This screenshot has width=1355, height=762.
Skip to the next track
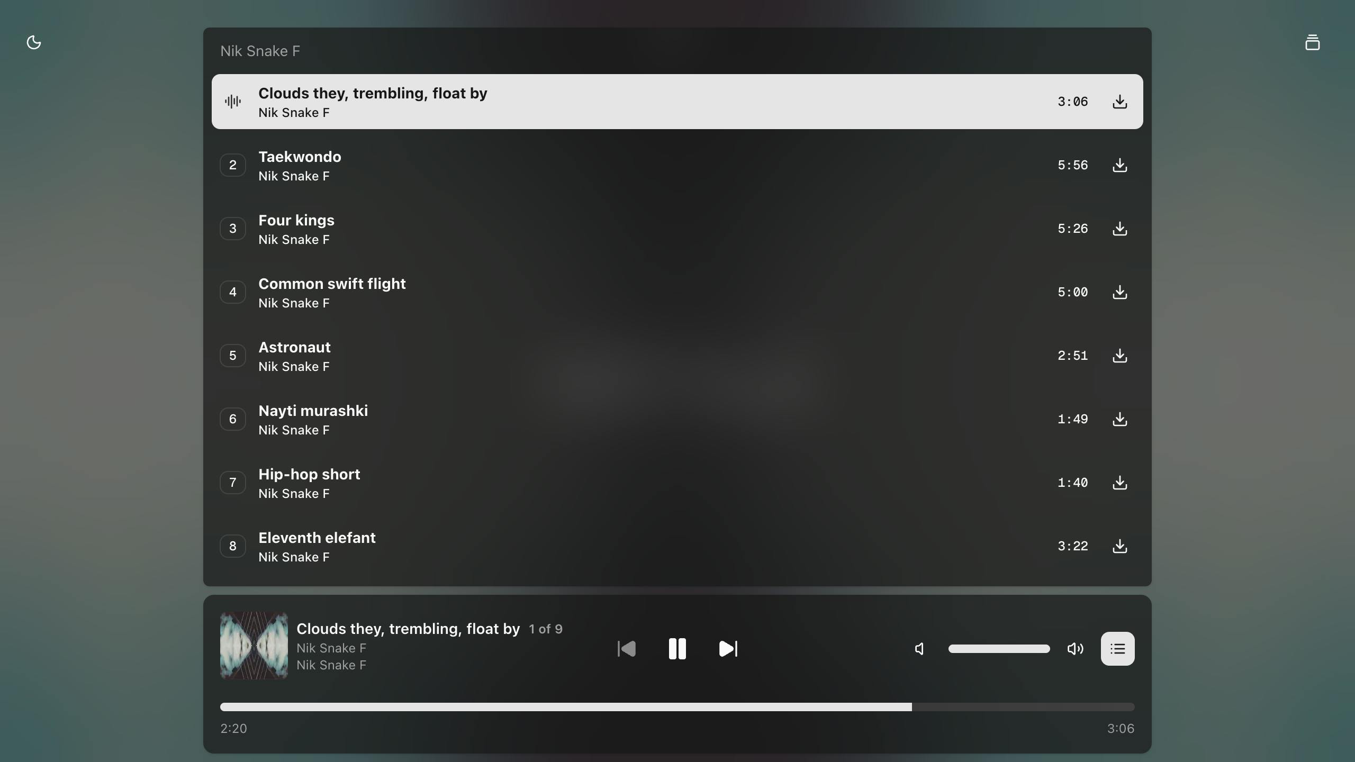point(727,648)
